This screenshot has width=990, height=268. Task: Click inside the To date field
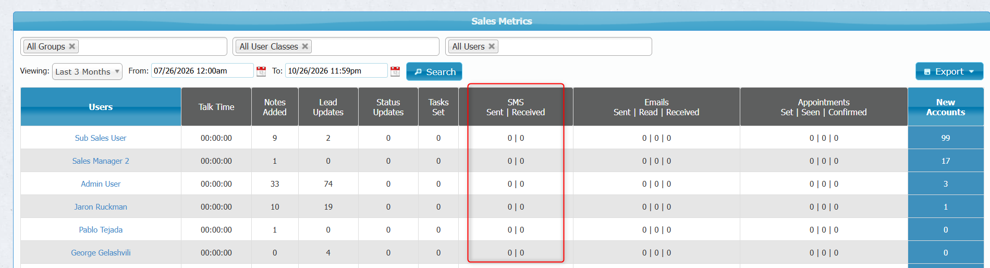[x=336, y=71]
